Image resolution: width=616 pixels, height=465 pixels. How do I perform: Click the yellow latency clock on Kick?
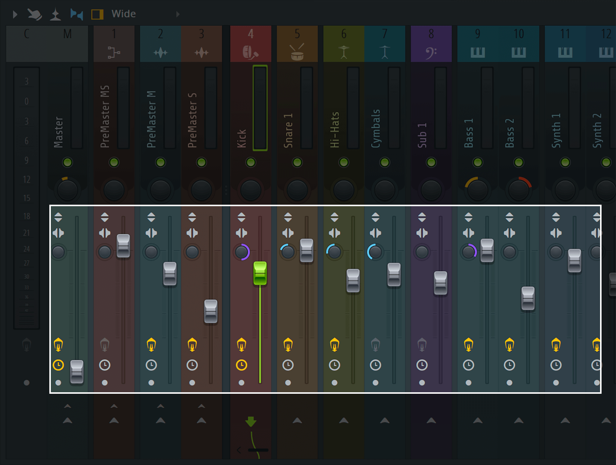[242, 365]
